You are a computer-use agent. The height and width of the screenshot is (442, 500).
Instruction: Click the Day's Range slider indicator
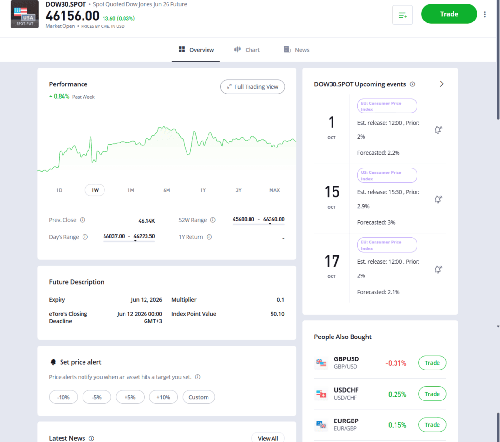(135, 241)
